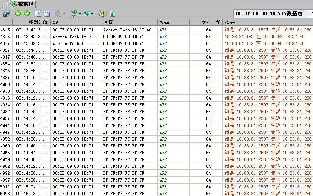Click the filter funnel icon
Image resolution: width=313 pixels, height=196 pixels.
tap(74, 14)
